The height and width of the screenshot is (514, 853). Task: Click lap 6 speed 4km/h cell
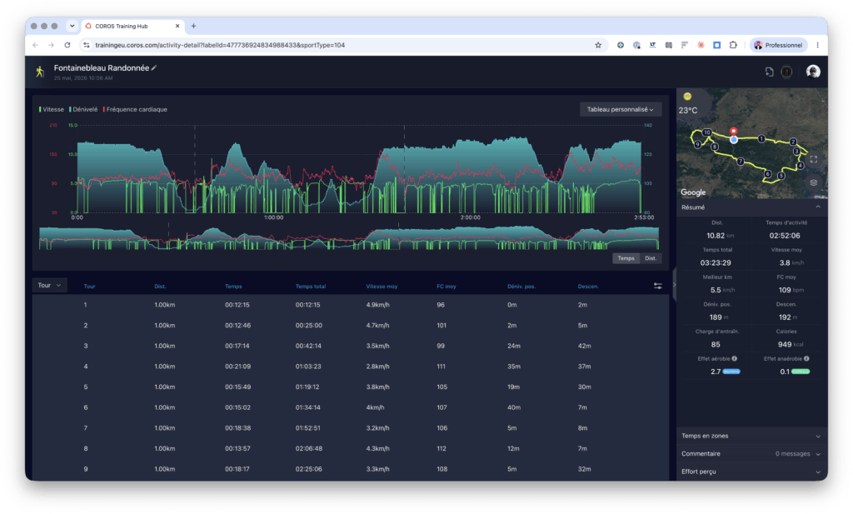click(376, 407)
